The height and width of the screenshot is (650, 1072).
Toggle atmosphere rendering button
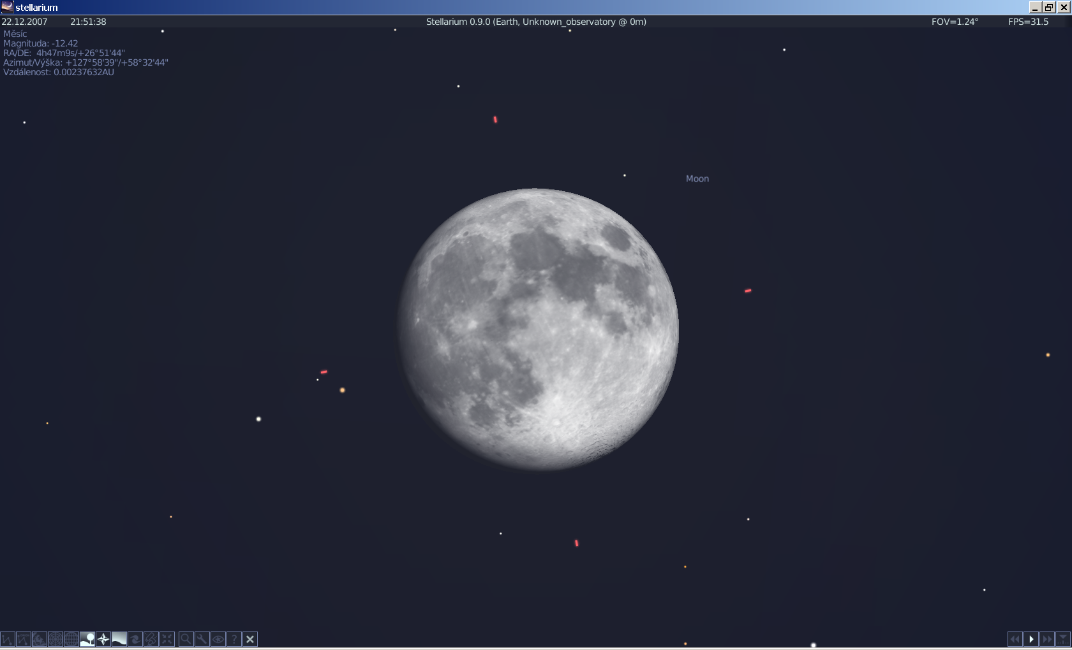click(119, 639)
